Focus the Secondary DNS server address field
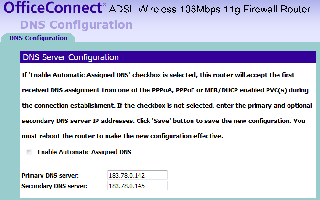Image resolution: width=320 pixels, height=200 pixels. pos(138,186)
